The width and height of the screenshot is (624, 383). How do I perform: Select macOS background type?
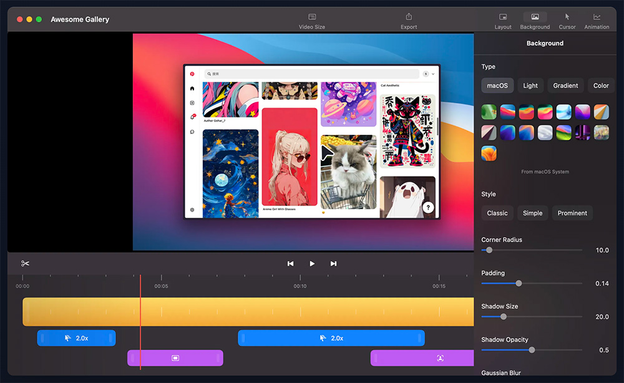tap(497, 85)
